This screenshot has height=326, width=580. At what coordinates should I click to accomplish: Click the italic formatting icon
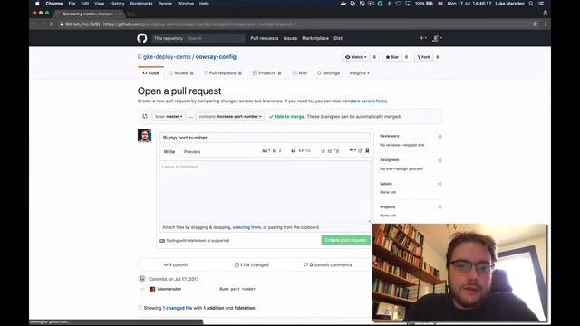click(280, 150)
